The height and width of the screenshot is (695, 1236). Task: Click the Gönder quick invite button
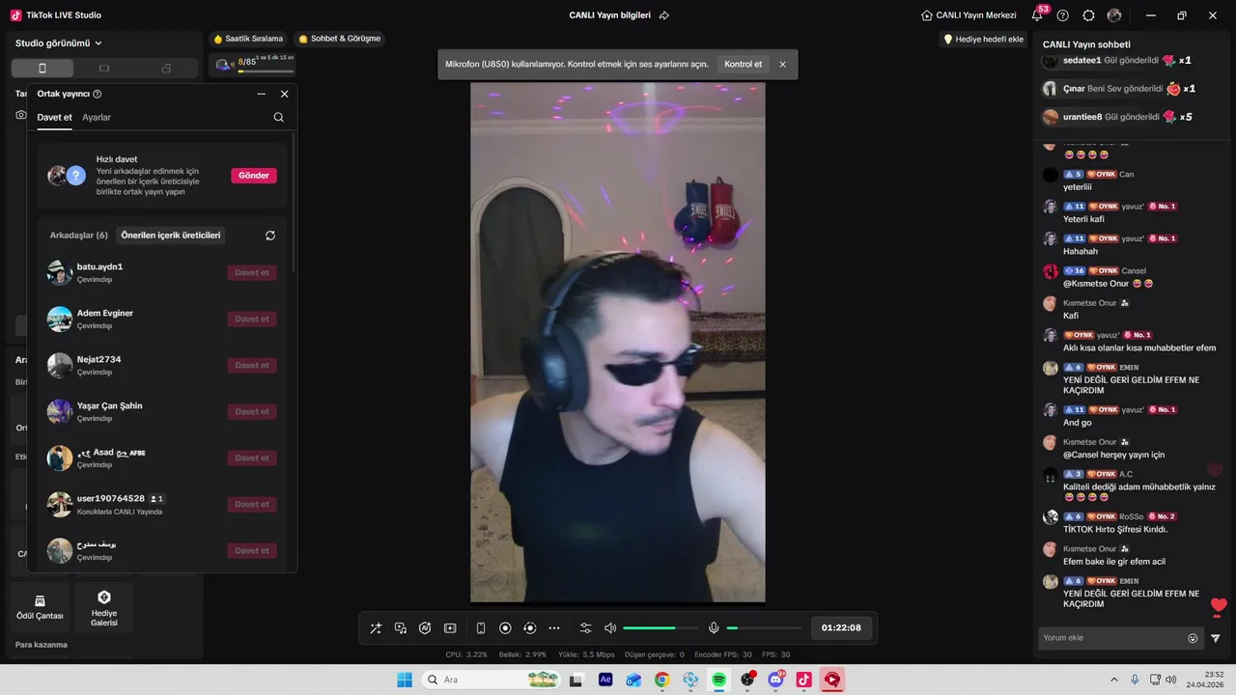[254, 176]
